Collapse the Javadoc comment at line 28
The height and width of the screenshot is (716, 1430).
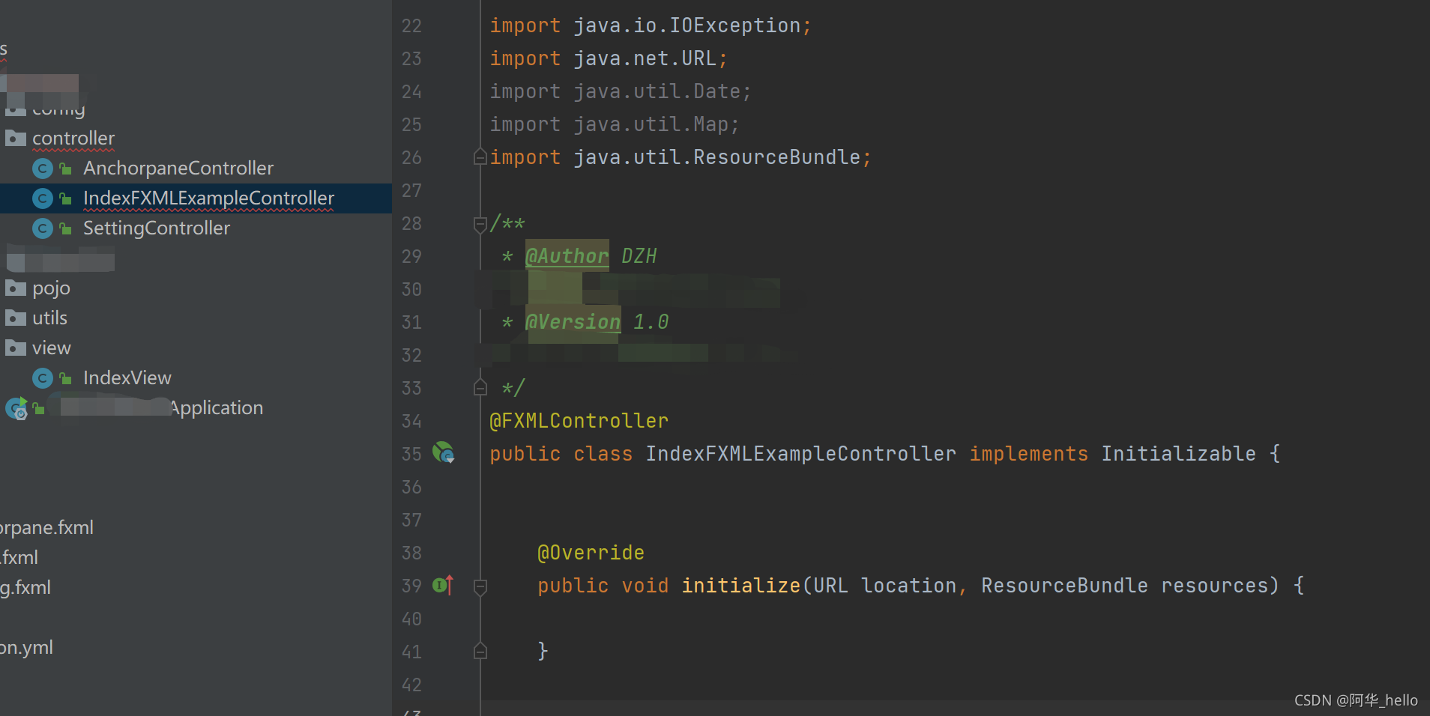[480, 222]
